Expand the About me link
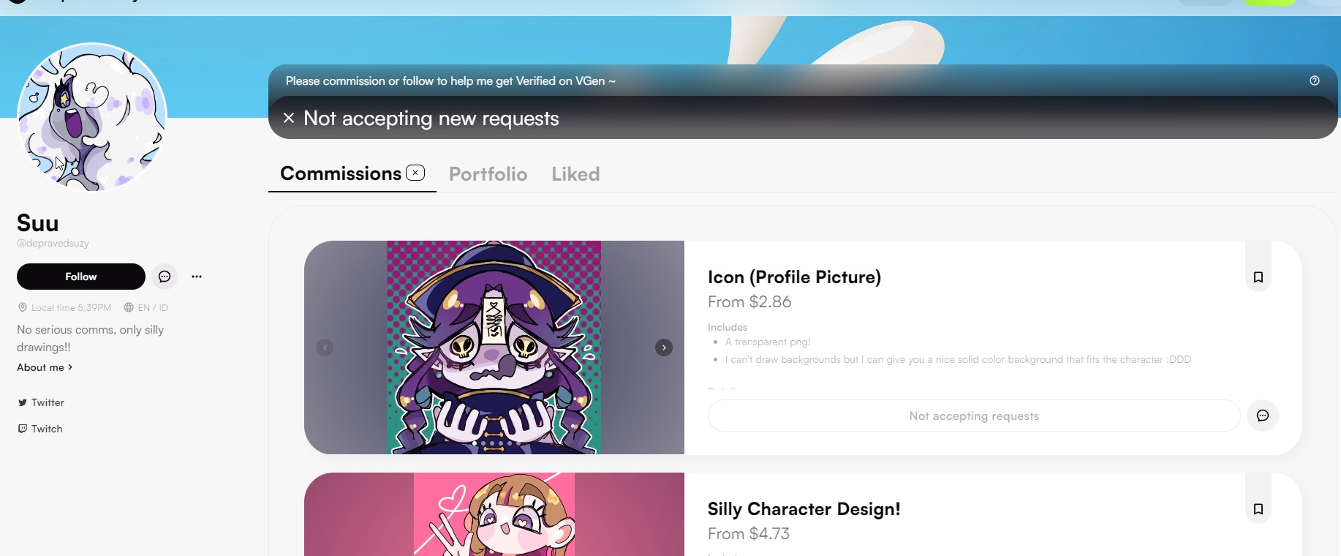Screen dimensions: 1341x556 (45, 367)
